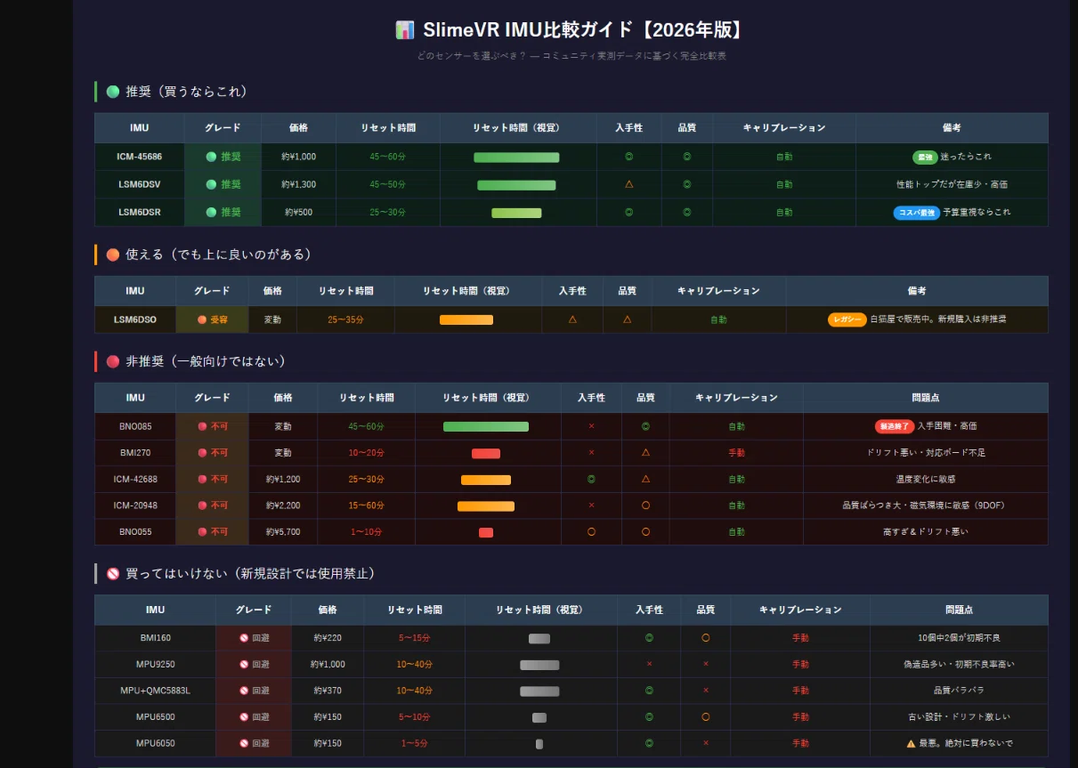Screen dimensions: 1078x768
Task: Click the orange reset-time bar for LSM6DSO
Action: click(x=466, y=319)
